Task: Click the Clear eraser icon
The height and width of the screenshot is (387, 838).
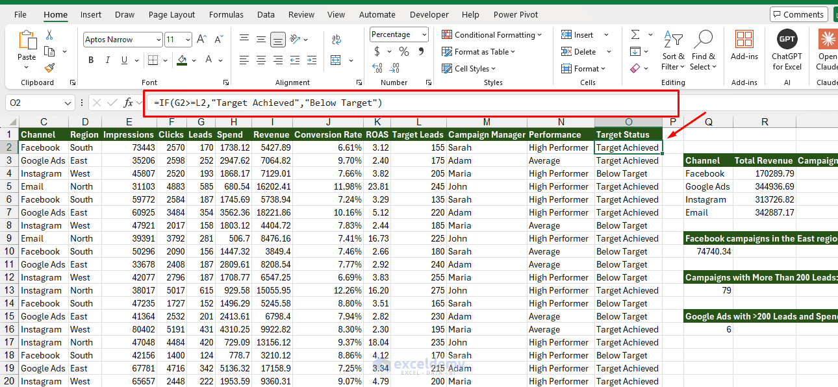Action: [x=635, y=68]
